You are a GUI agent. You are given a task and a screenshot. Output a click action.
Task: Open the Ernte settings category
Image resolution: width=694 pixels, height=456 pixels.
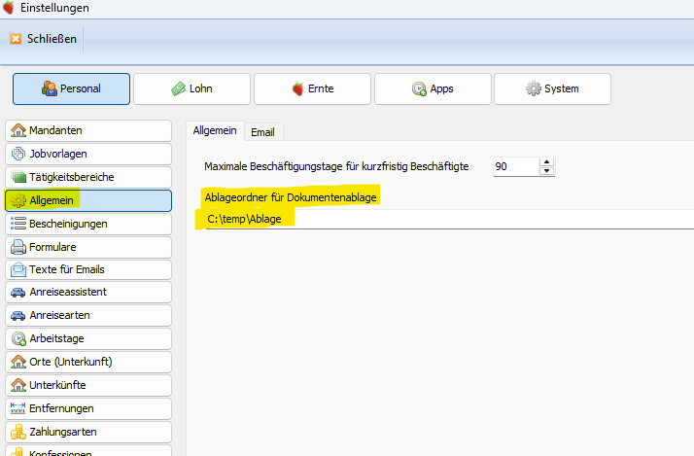(311, 88)
